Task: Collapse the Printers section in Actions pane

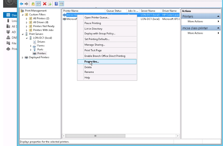Action: point(218,17)
